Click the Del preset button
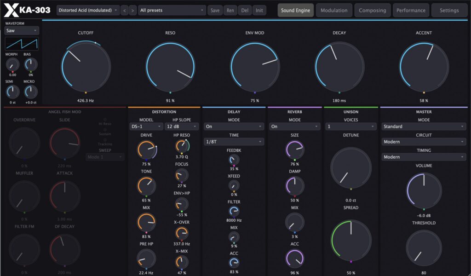This screenshot has height=276, width=471. [x=245, y=10]
